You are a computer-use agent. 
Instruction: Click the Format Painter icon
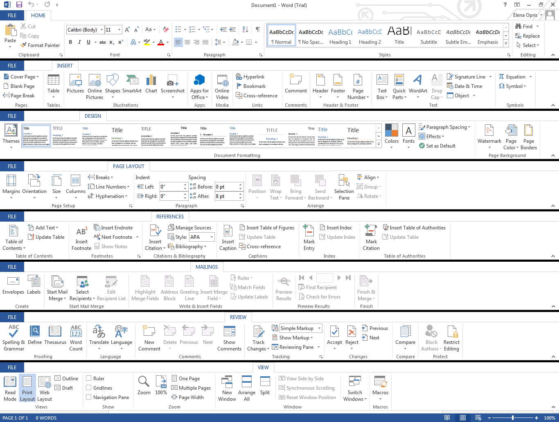(24, 45)
